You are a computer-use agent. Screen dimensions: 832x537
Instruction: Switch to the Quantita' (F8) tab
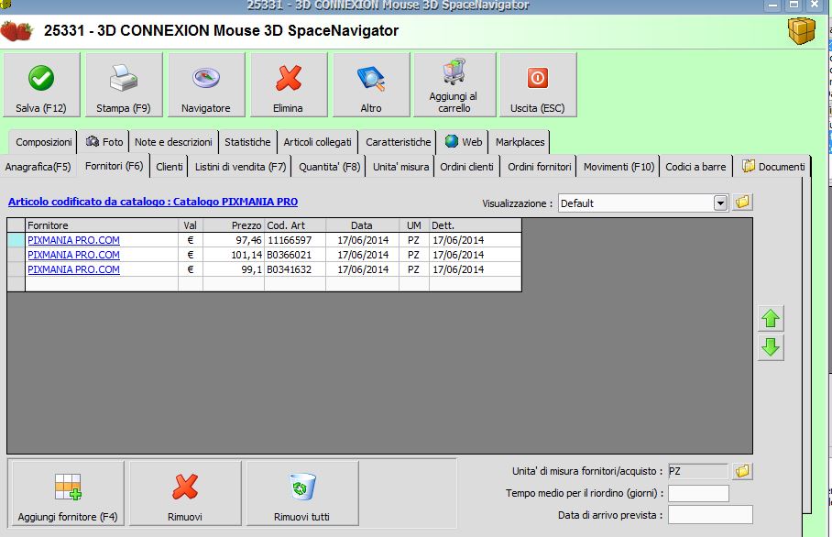pos(330,167)
